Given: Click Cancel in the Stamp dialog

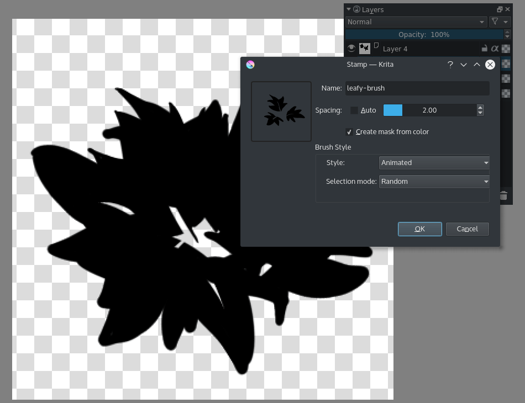Looking at the screenshot, I should click(x=467, y=229).
